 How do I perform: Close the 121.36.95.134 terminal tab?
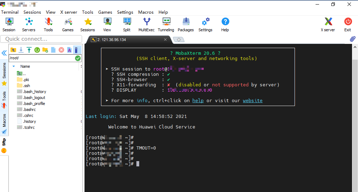click(166, 40)
